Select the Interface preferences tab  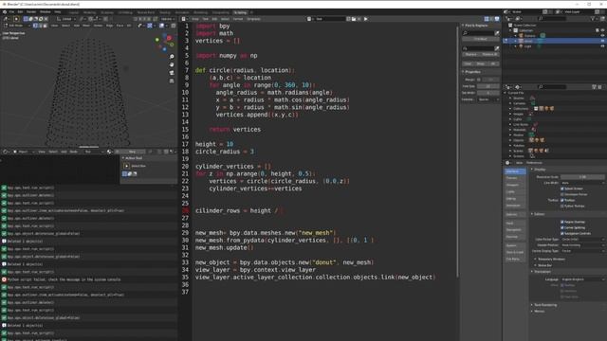pos(515,171)
